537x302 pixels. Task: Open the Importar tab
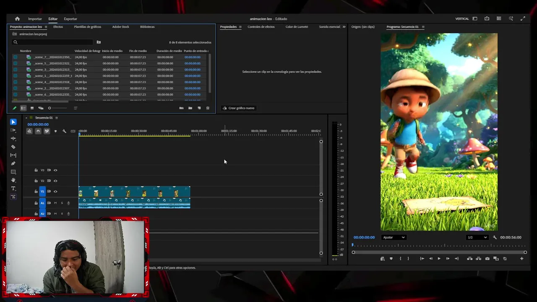point(35,19)
